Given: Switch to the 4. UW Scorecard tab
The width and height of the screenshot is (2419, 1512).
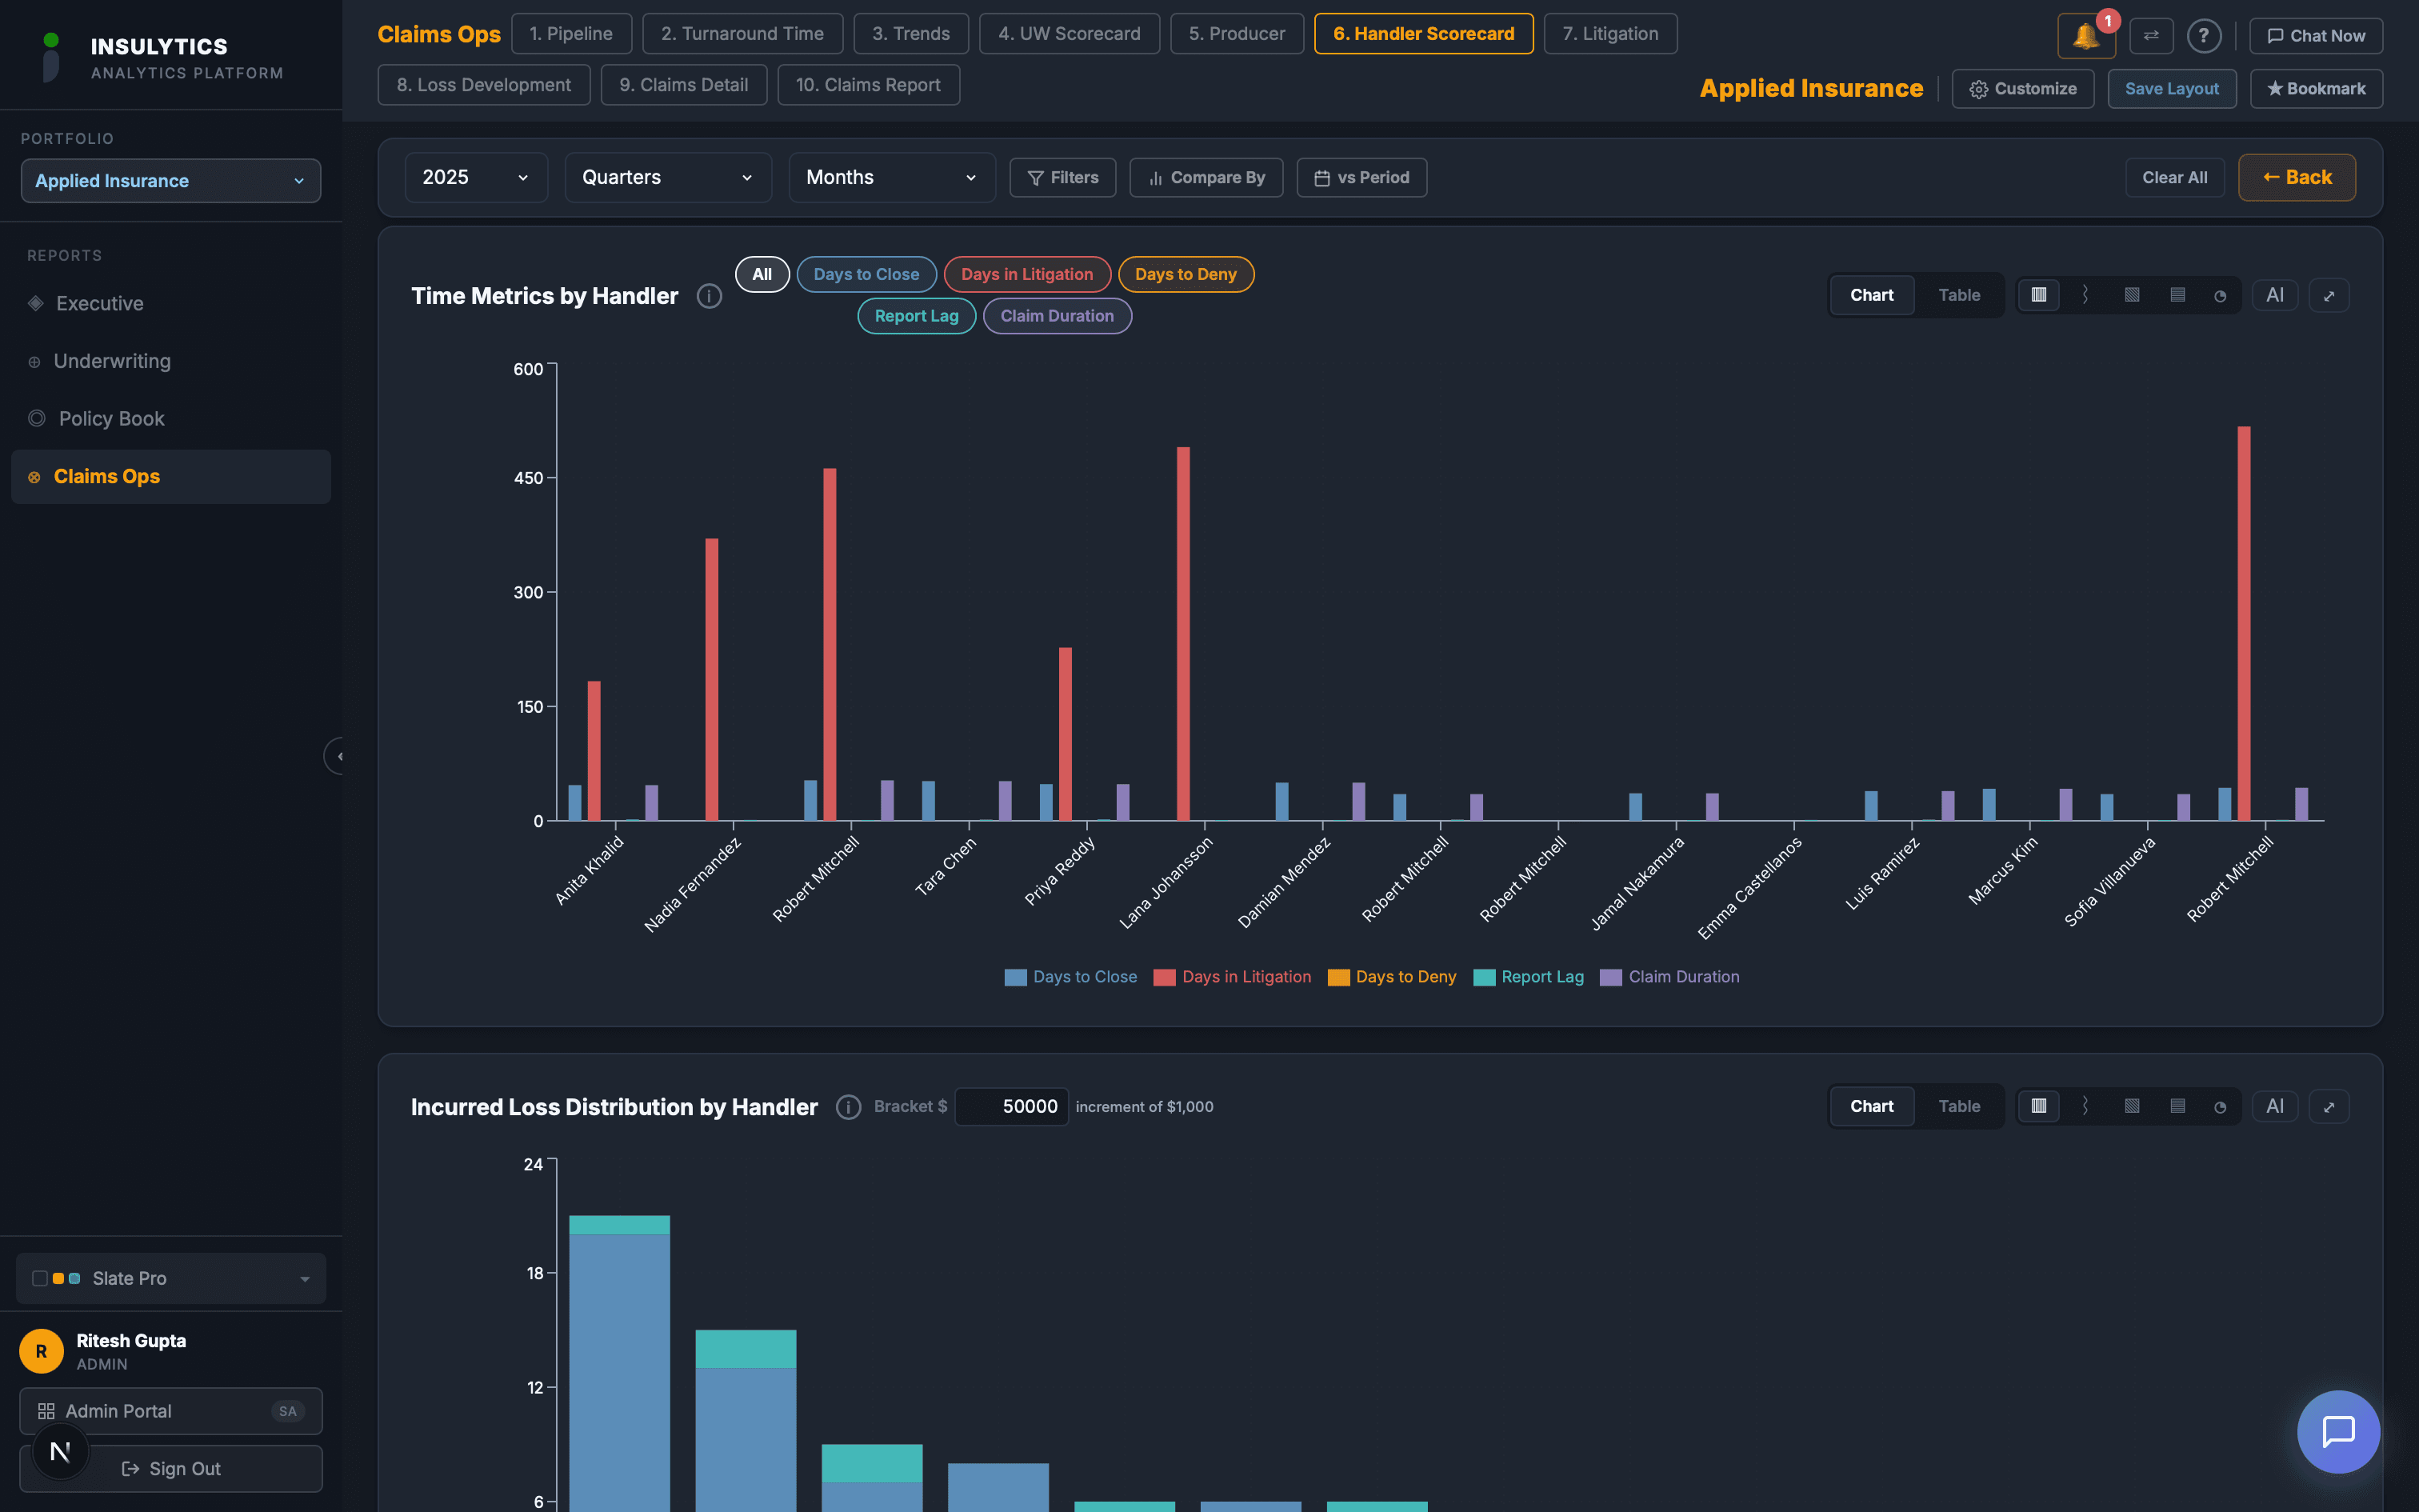Looking at the screenshot, I should coord(1069,34).
